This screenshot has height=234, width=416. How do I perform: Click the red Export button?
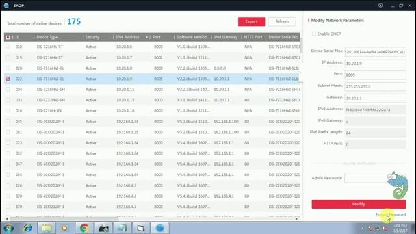click(252, 21)
